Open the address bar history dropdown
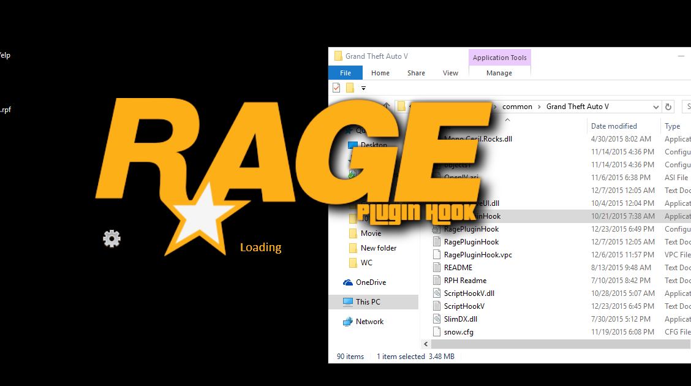The height and width of the screenshot is (386, 691). 655,107
